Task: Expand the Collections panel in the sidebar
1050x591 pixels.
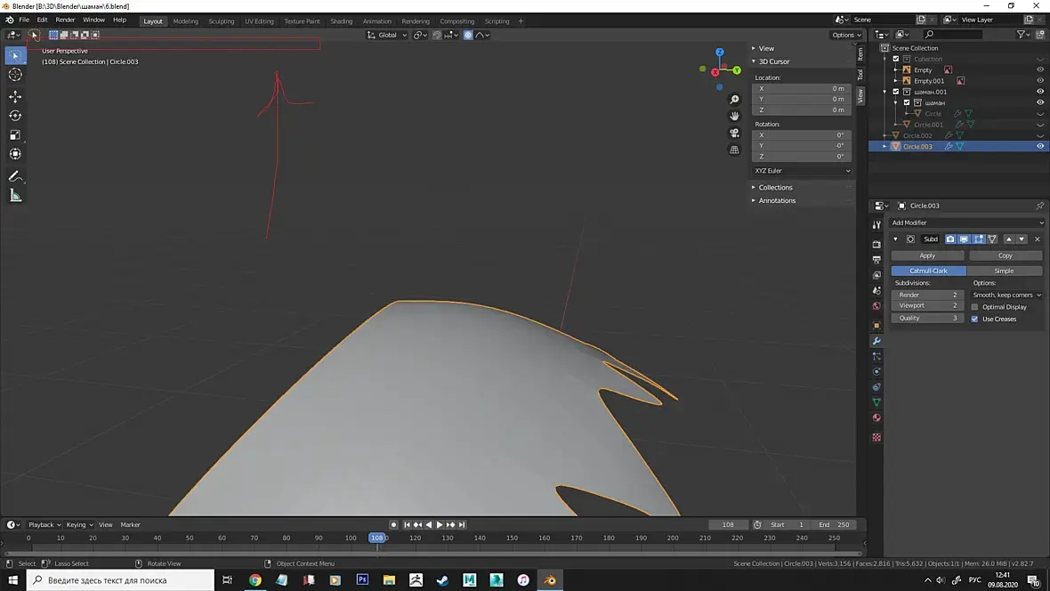Action: pyautogui.click(x=775, y=188)
